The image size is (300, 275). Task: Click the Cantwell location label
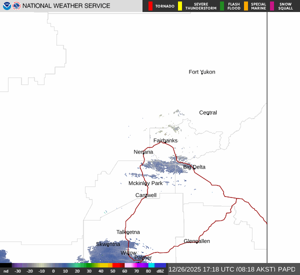tap(146, 195)
